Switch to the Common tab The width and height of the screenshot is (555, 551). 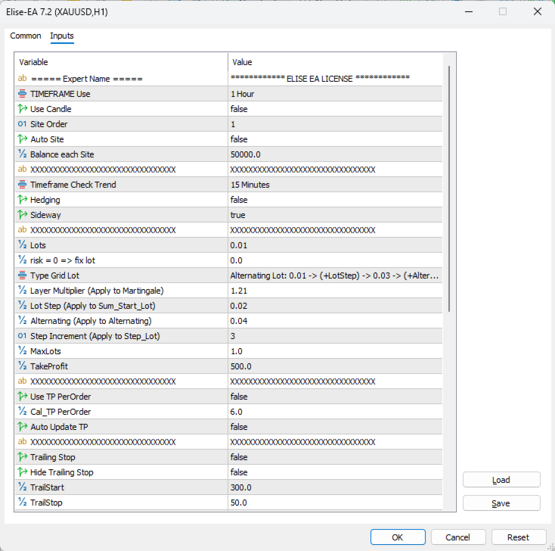(x=26, y=36)
